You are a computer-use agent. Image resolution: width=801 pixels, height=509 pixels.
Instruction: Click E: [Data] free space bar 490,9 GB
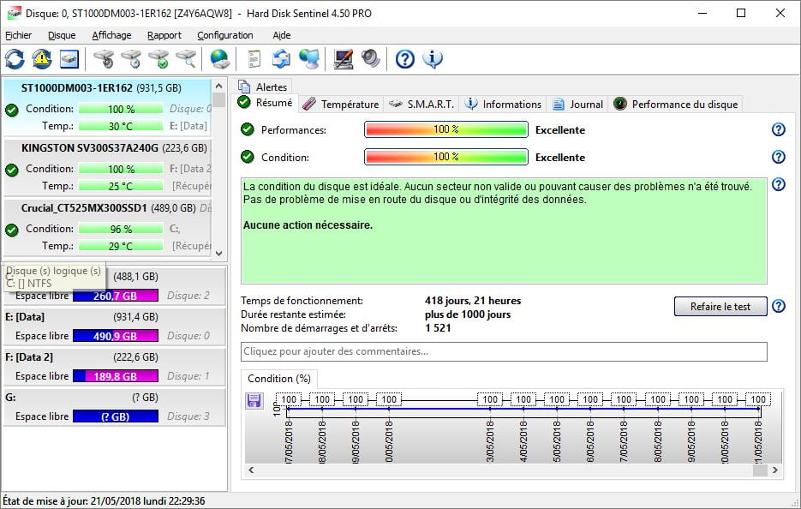click(x=116, y=336)
